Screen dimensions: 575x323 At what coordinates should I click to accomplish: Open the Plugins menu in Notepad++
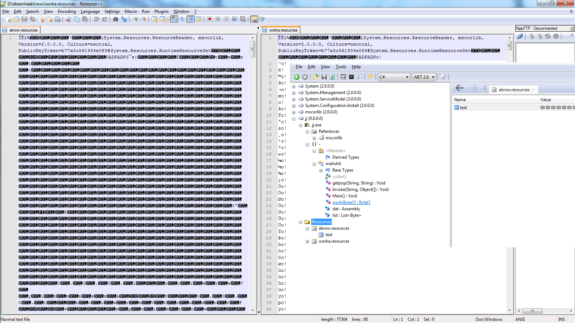(x=161, y=11)
